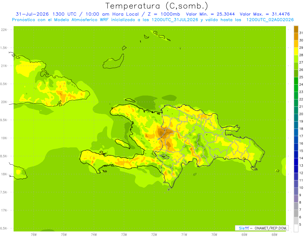Click the white color bar segment below 5

coord(296,228)
